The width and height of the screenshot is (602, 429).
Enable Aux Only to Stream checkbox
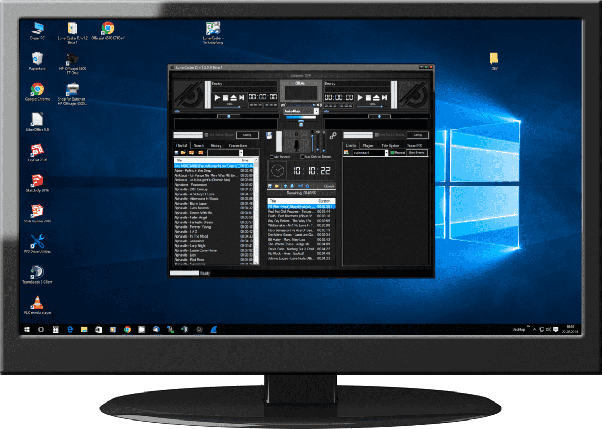[x=303, y=157]
